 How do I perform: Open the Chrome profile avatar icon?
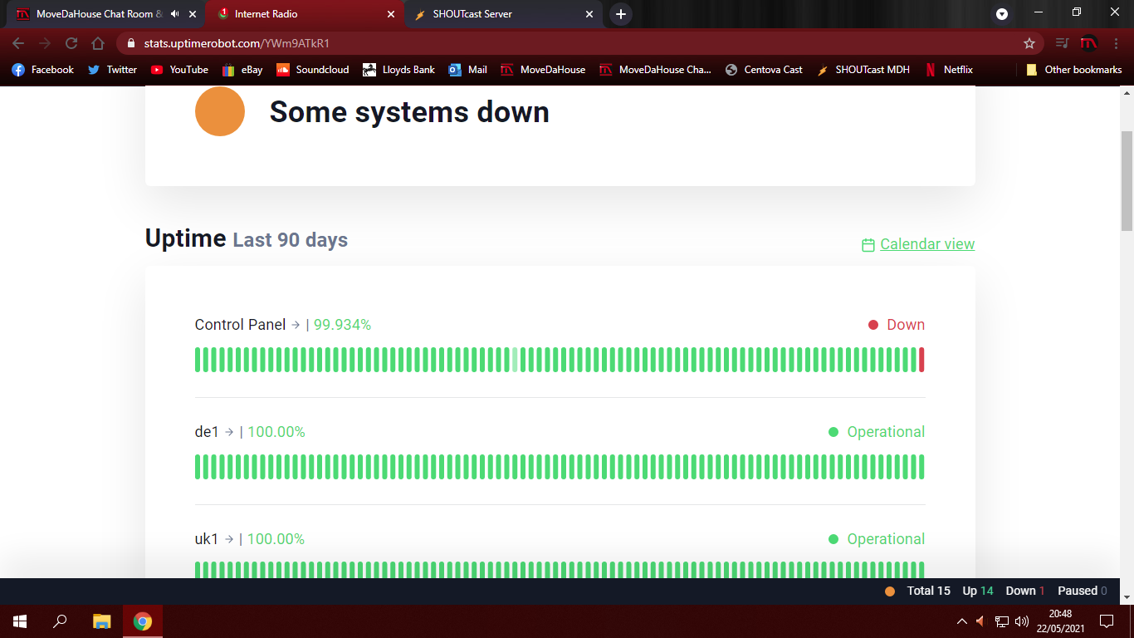click(1088, 43)
